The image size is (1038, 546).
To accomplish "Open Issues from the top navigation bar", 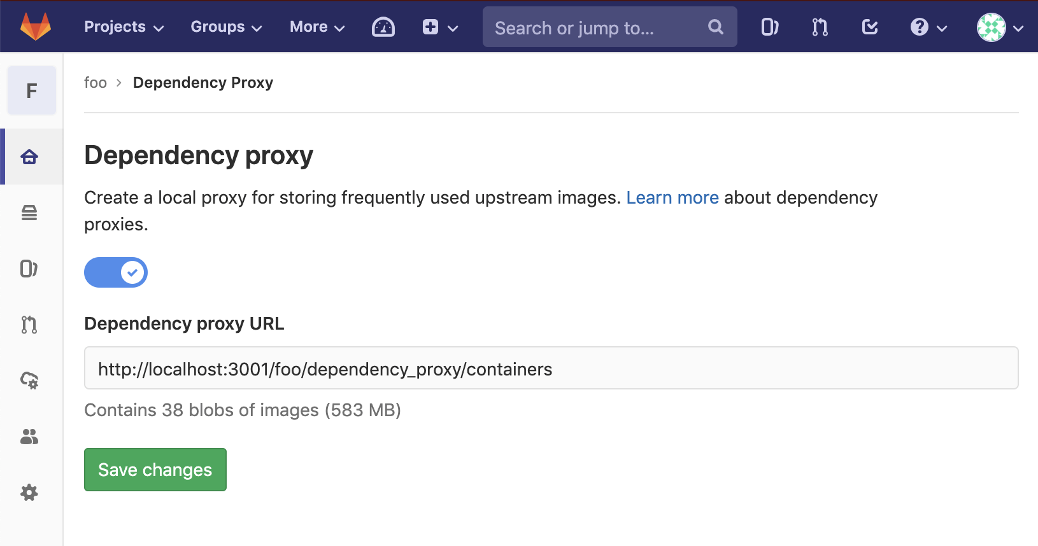I will click(769, 27).
